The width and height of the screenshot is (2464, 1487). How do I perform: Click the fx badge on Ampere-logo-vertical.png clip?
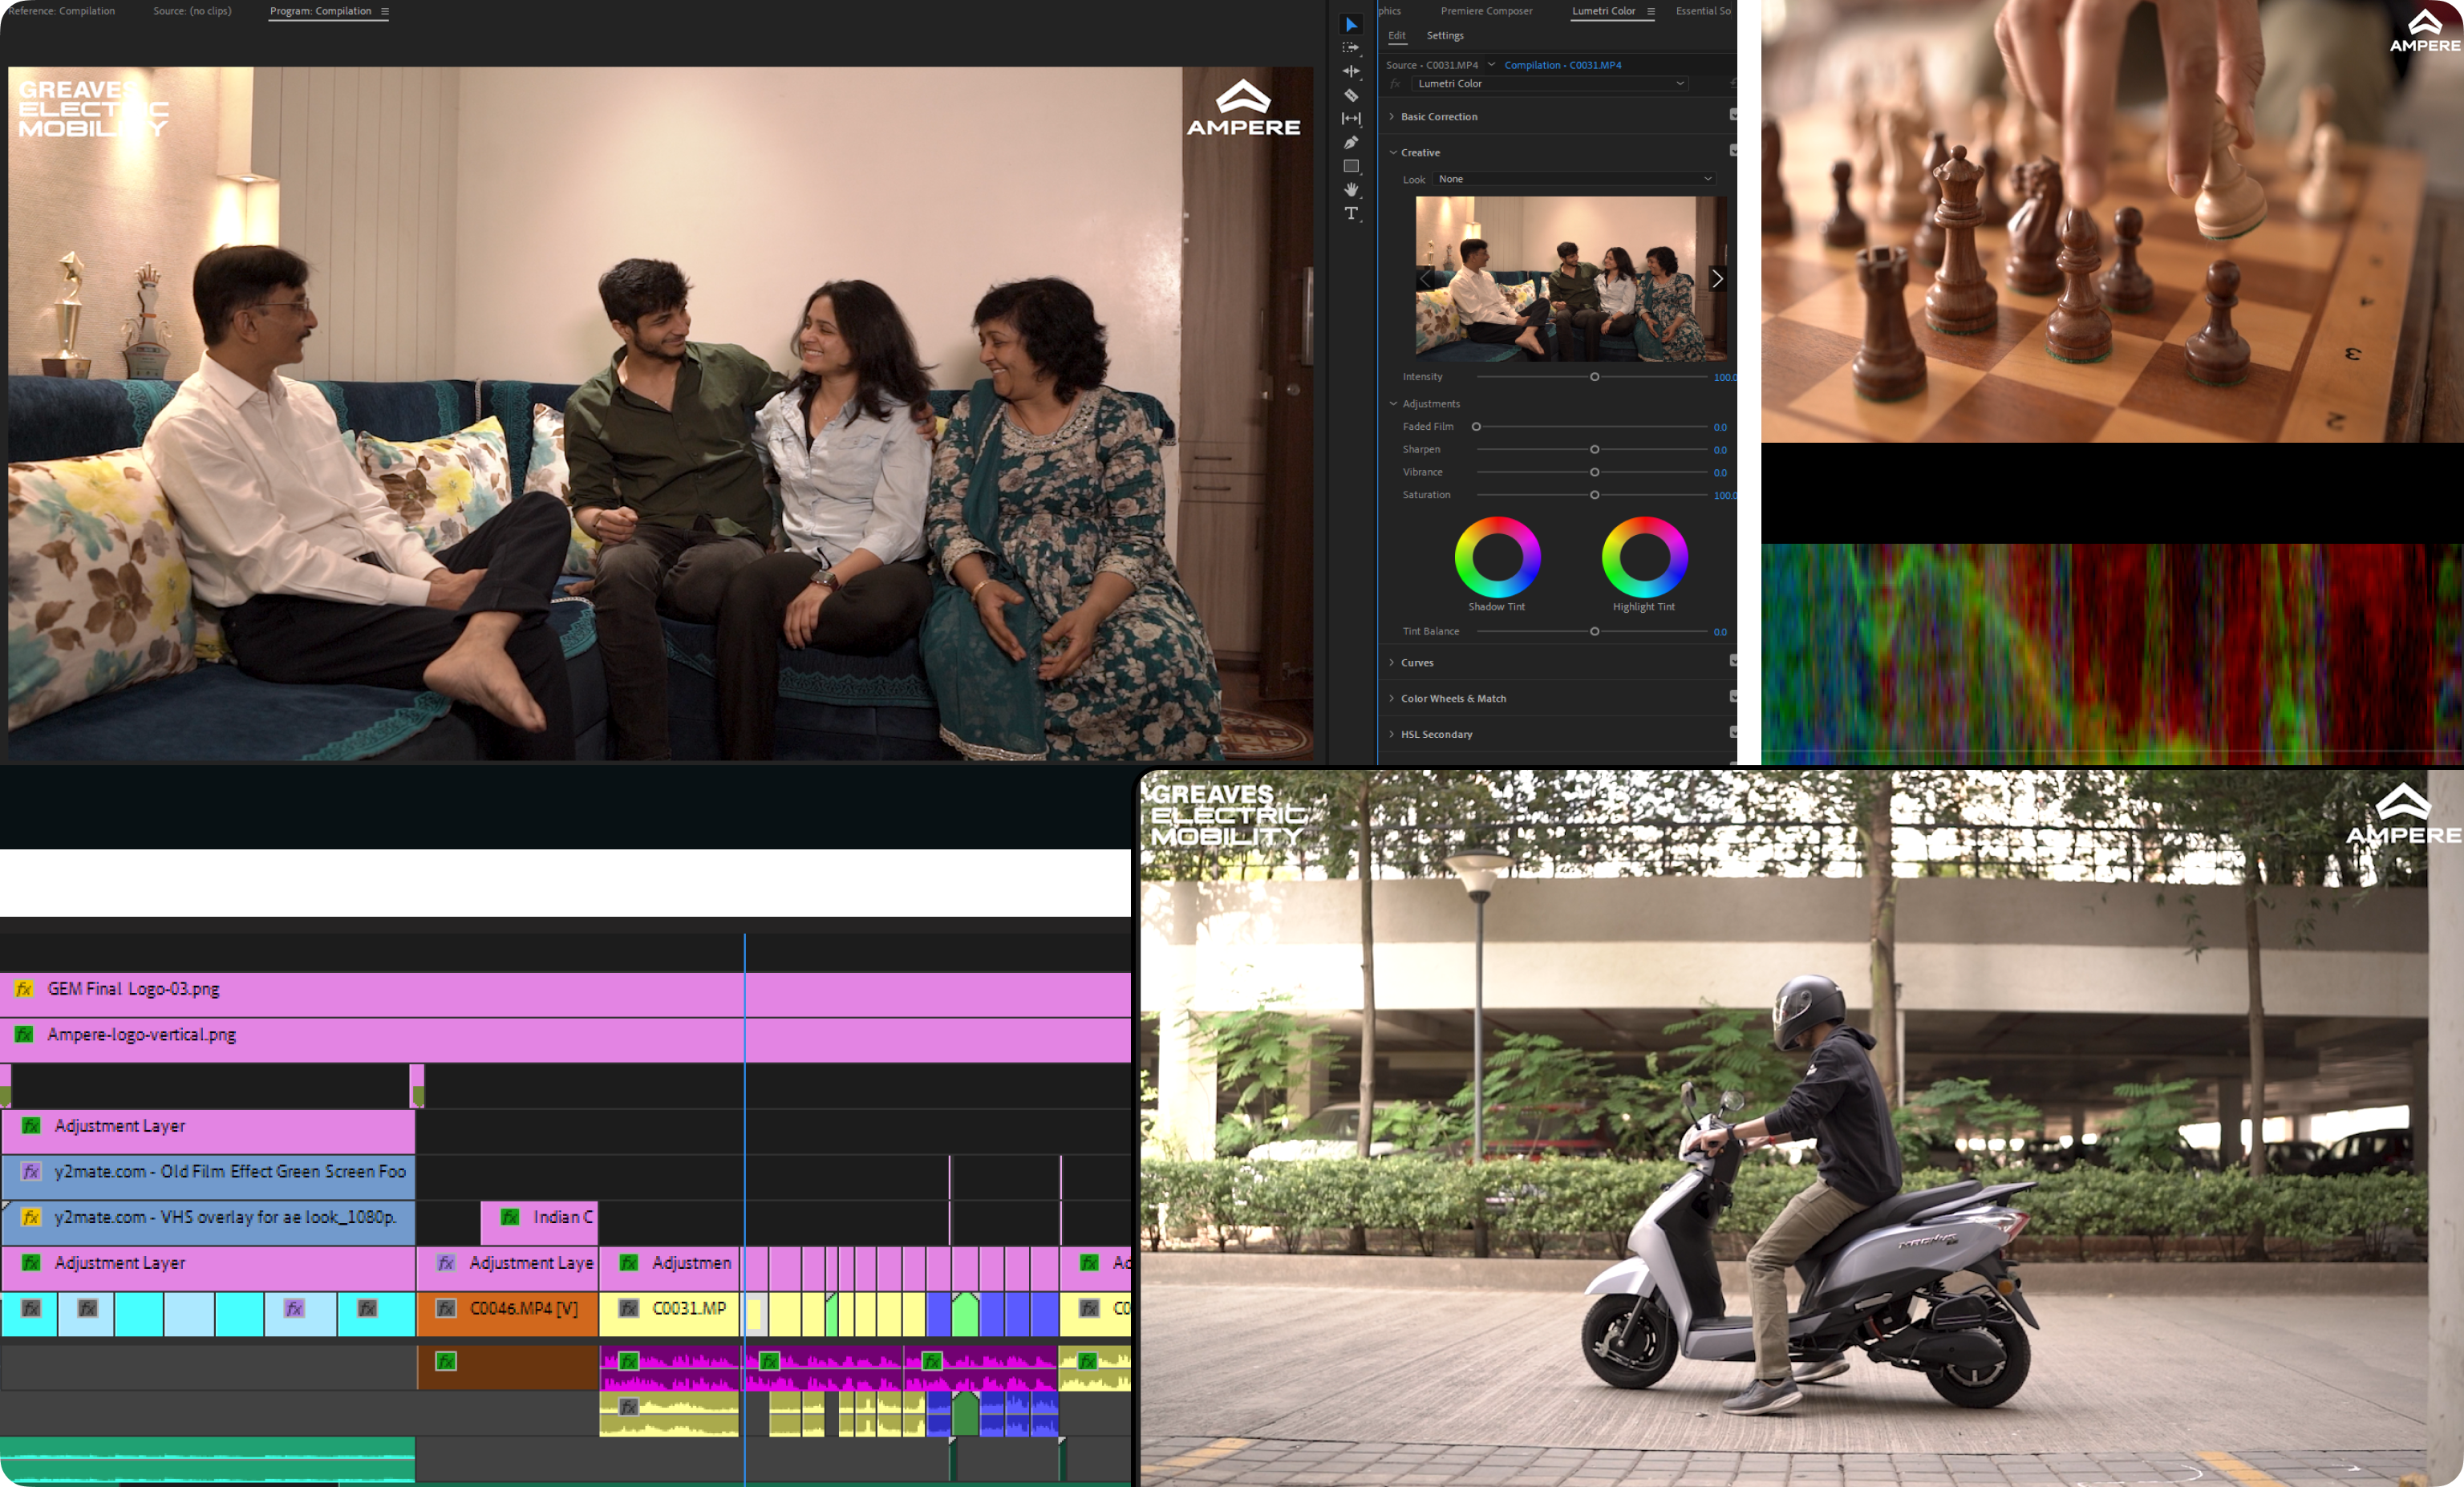(24, 1034)
